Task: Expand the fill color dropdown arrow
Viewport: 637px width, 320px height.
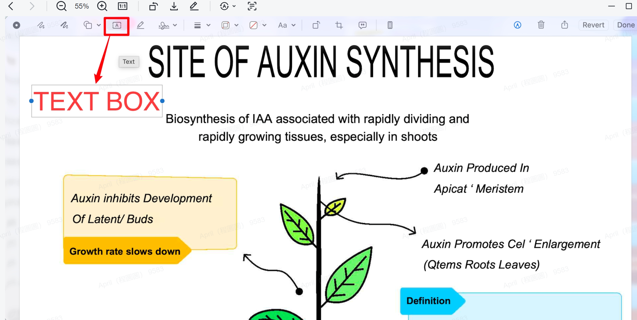Action: [264, 25]
